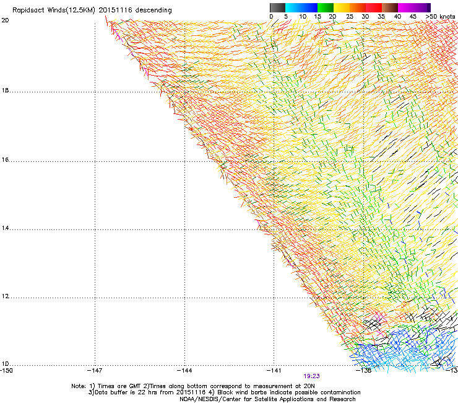Click the purple 19:23 time stamp
Image resolution: width=458 pixels, height=403 pixels.
click(311, 376)
